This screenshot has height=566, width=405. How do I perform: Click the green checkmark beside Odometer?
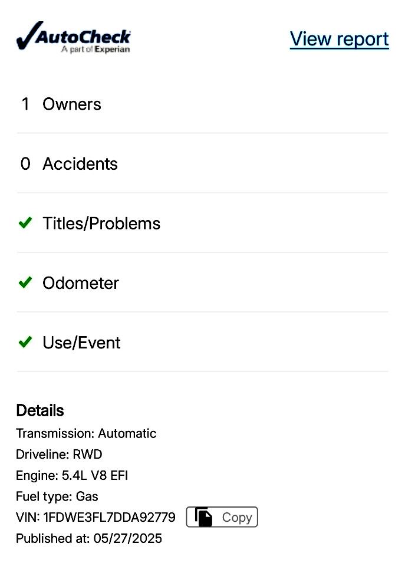(25, 282)
